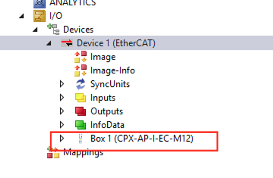Click the Image process icon
Viewport: 273px width, 178px height.
click(x=80, y=57)
